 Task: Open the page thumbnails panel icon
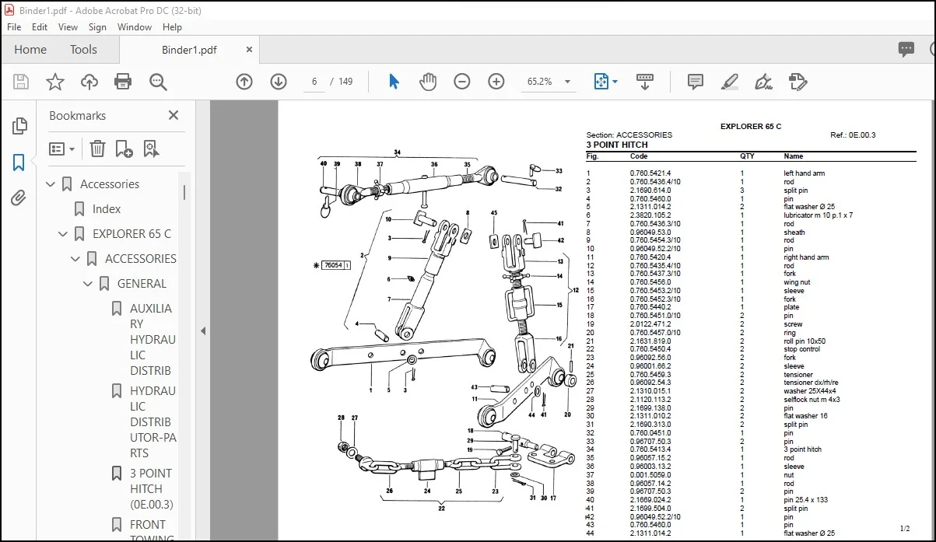tap(19, 126)
